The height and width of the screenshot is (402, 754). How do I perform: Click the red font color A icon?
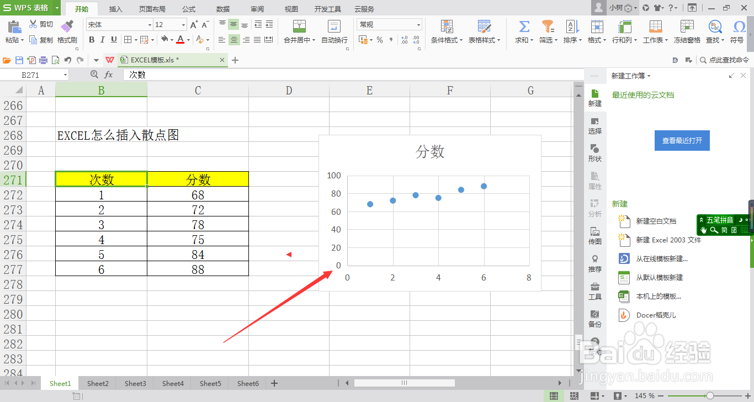[180, 39]
